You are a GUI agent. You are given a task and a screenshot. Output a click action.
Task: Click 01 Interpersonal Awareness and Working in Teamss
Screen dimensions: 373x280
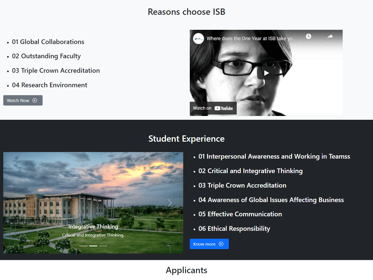tap(274, 156)
